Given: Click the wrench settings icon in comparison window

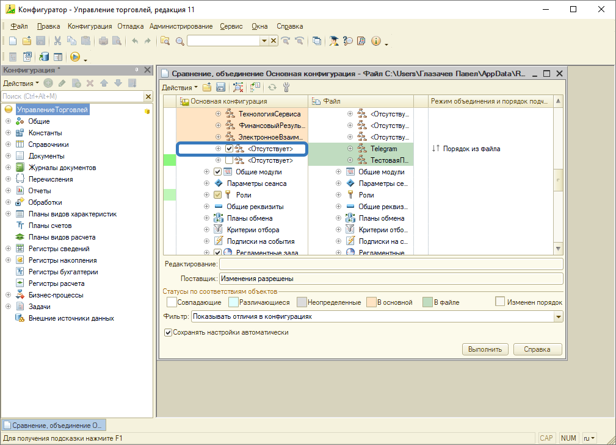Looking at the screenshot, I should tap(286, 87).
